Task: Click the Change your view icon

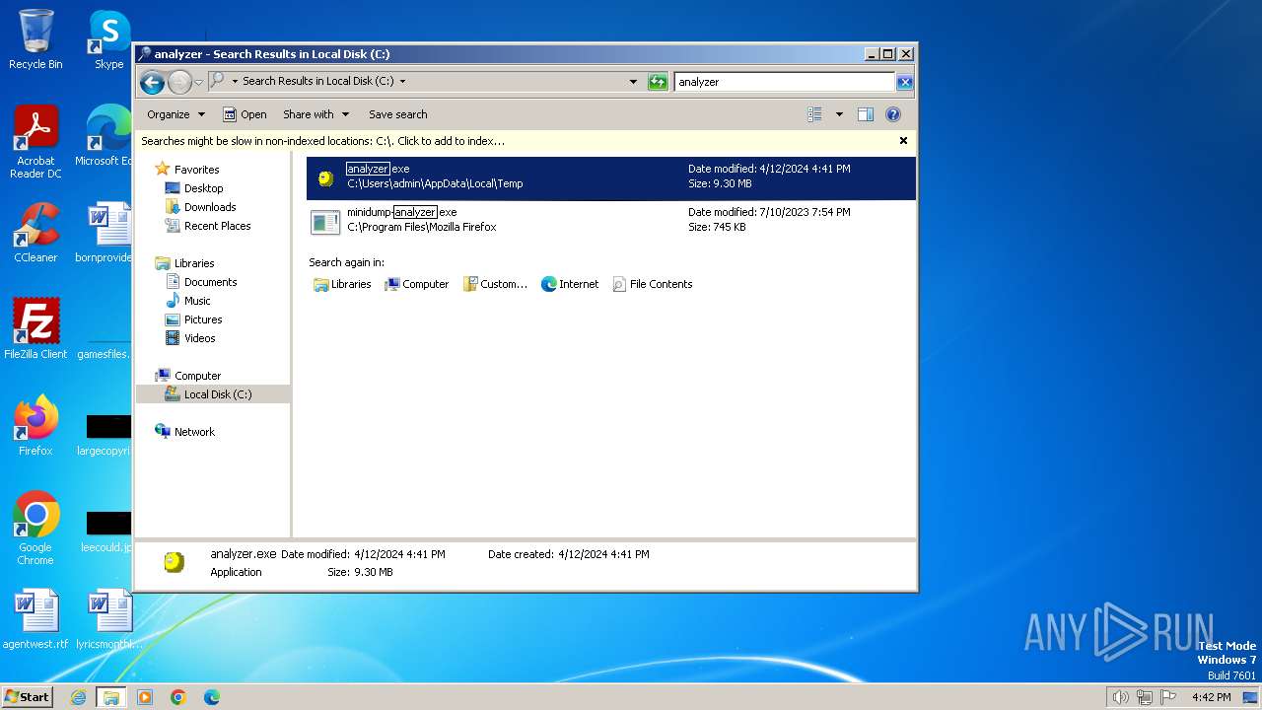Action: tap(814, 114)
